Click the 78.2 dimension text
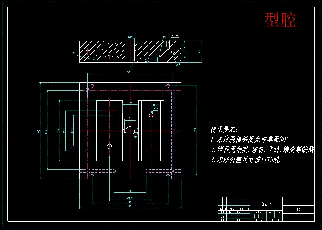The height and width of the screenshot is (230, 322). click(x=129, y=198)
